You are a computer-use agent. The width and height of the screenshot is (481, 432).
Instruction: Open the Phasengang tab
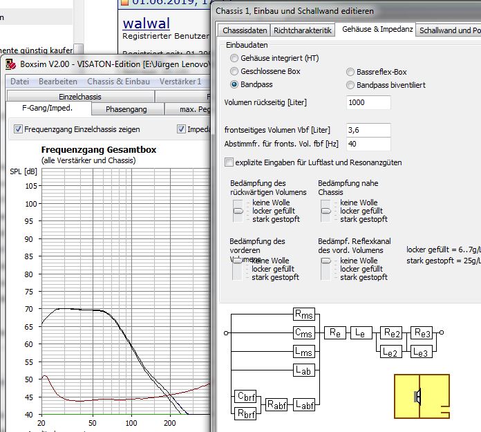(126, 109)
